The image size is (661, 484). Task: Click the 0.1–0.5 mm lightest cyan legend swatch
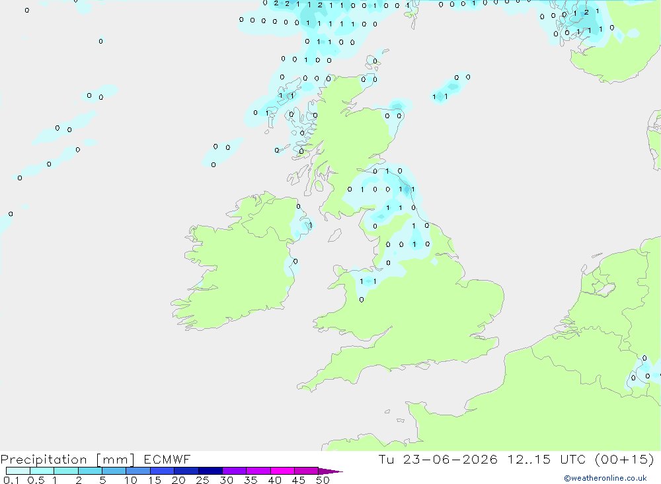tap(18, 471)
